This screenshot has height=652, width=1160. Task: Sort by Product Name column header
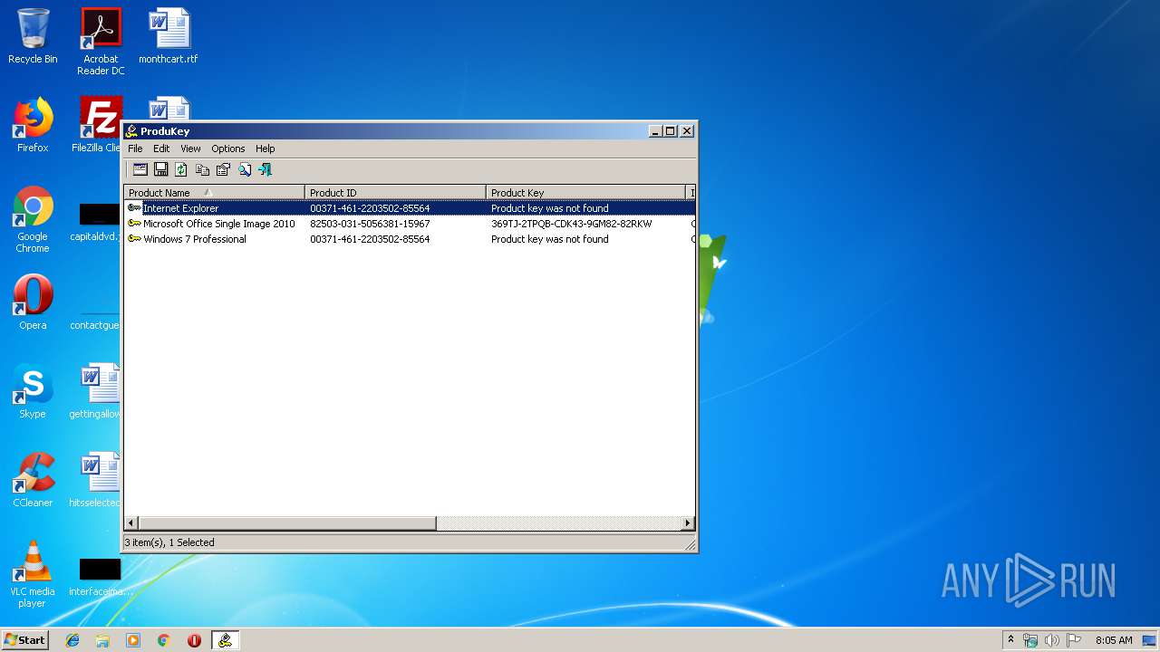(215, 192)
